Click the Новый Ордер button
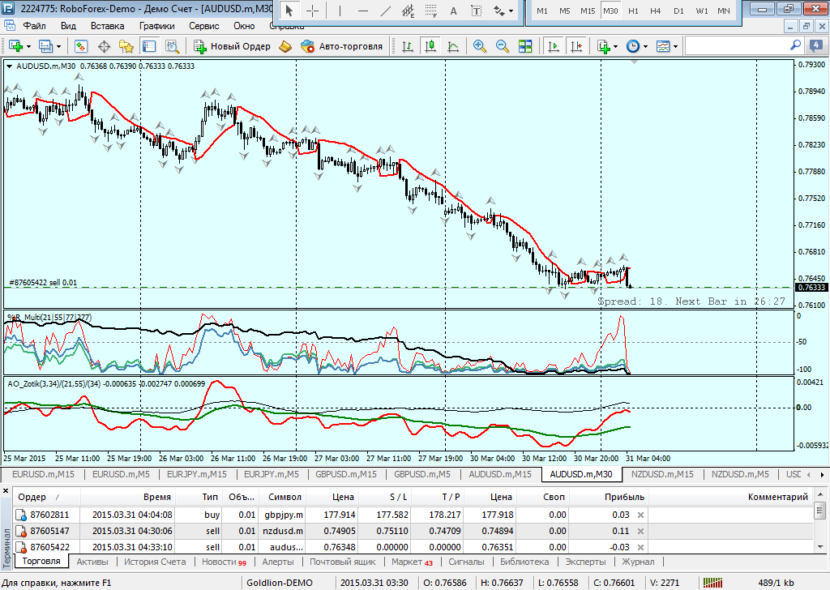 (233, 46)
